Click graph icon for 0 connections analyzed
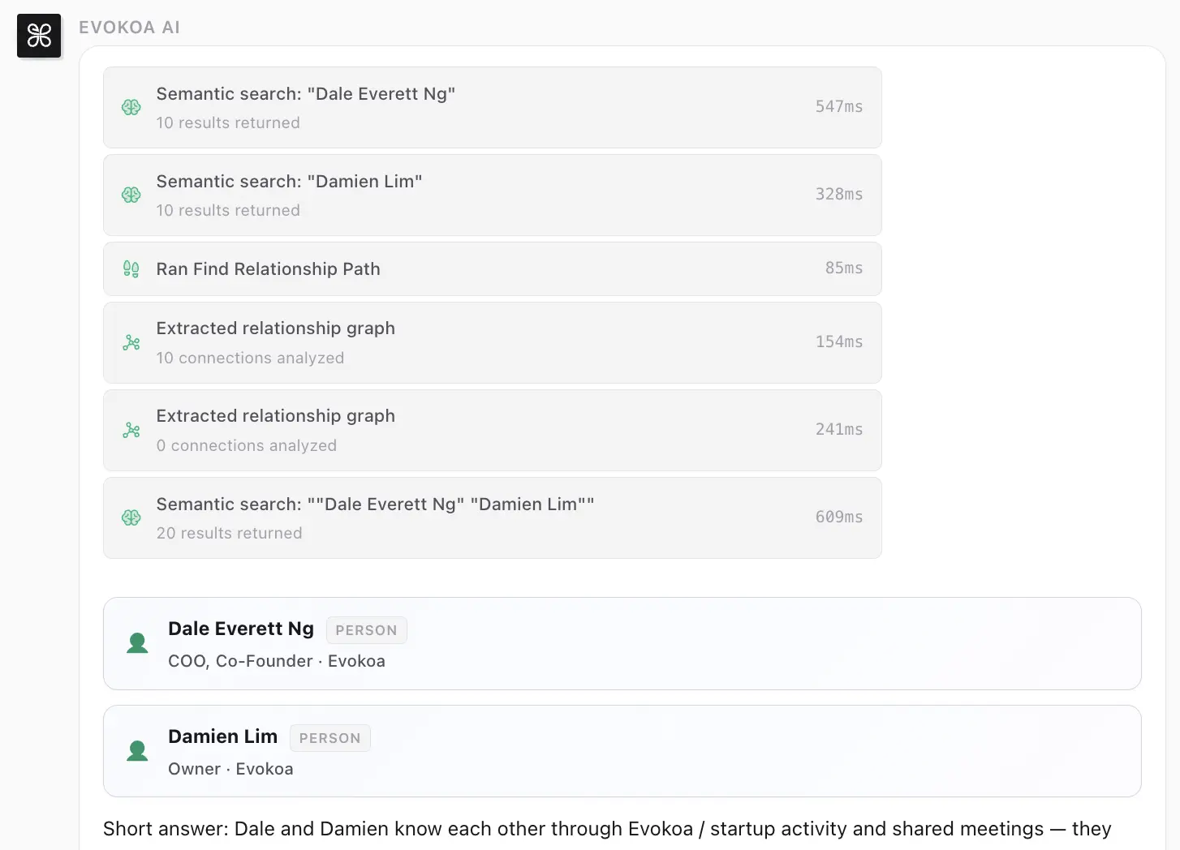This screenshot has height=850, width=1180. (131, 430)
